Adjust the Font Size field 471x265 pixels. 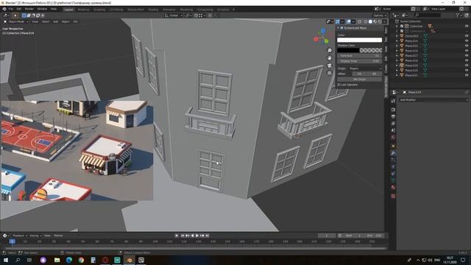(x=359, y=56)
